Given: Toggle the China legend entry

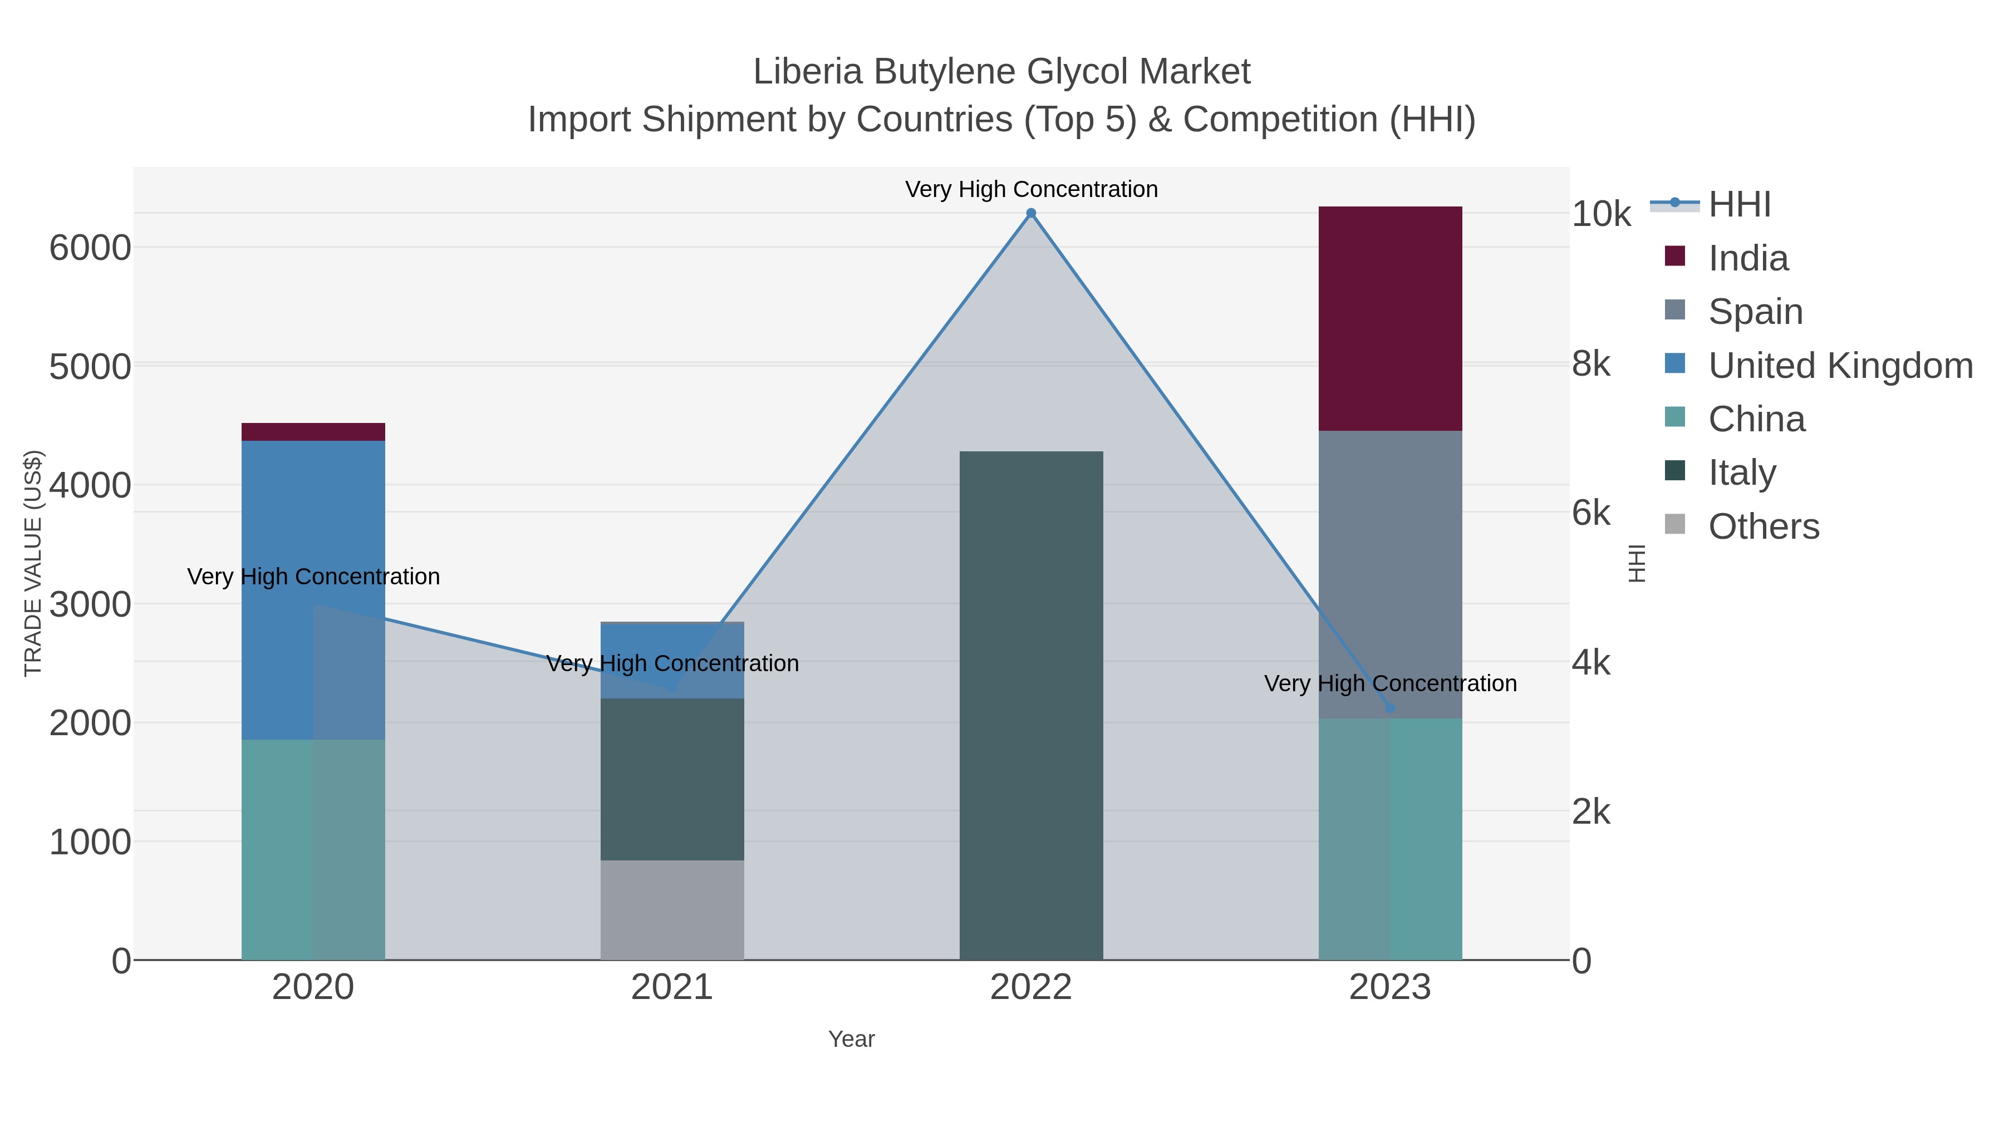Looking at the screenshot, I should 1735,419.
